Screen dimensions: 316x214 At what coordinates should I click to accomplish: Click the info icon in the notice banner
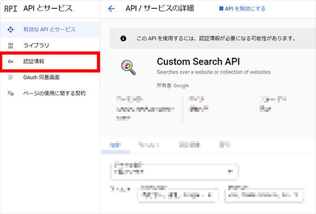point(123,38)
